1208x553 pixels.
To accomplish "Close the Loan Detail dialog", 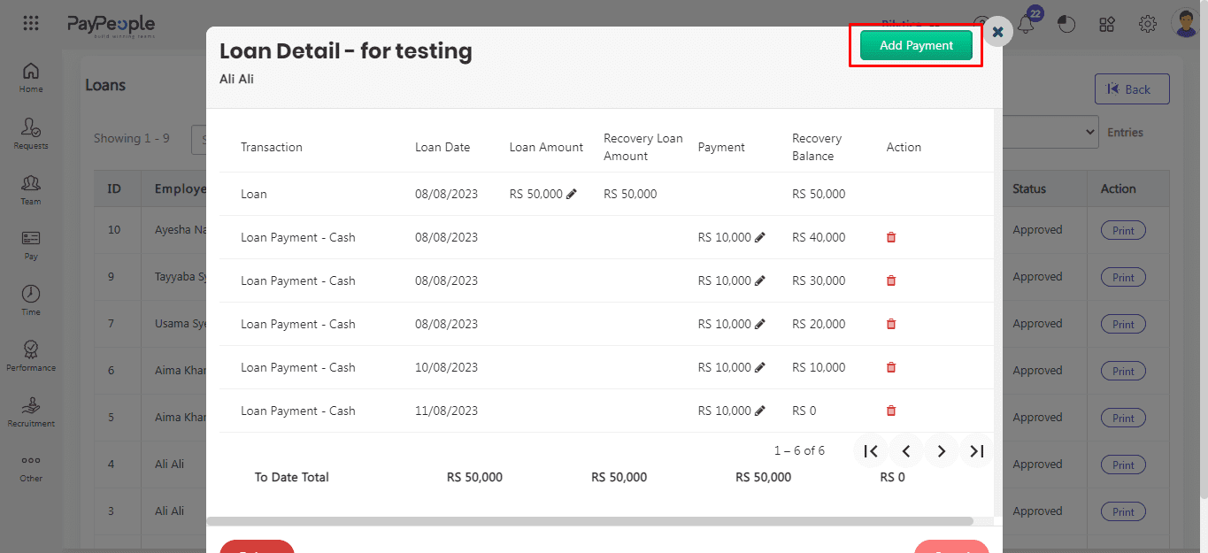I will click(997, 32).
